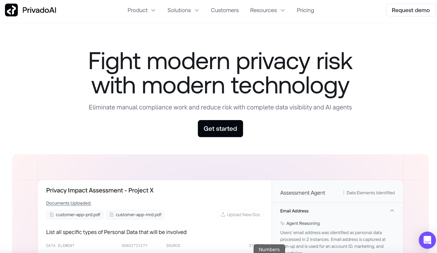Click the Documents Uploaded underlined link
The width and height of the screenshot is (437, 253).
coord(69,203)
